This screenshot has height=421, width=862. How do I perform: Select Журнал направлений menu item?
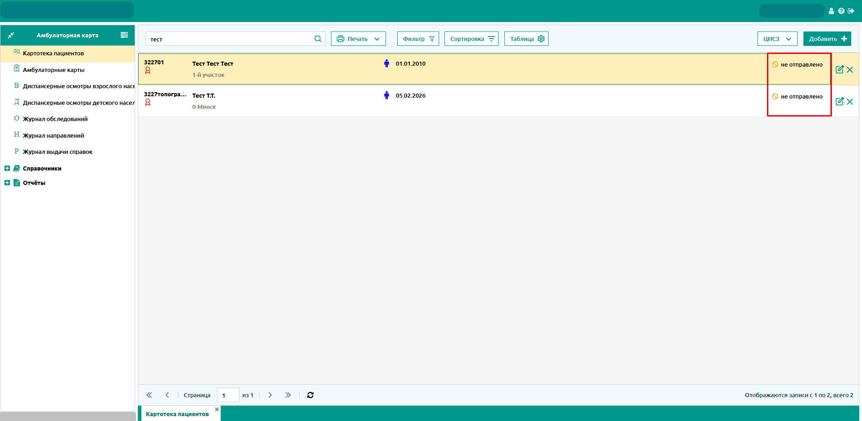[53, 135]
